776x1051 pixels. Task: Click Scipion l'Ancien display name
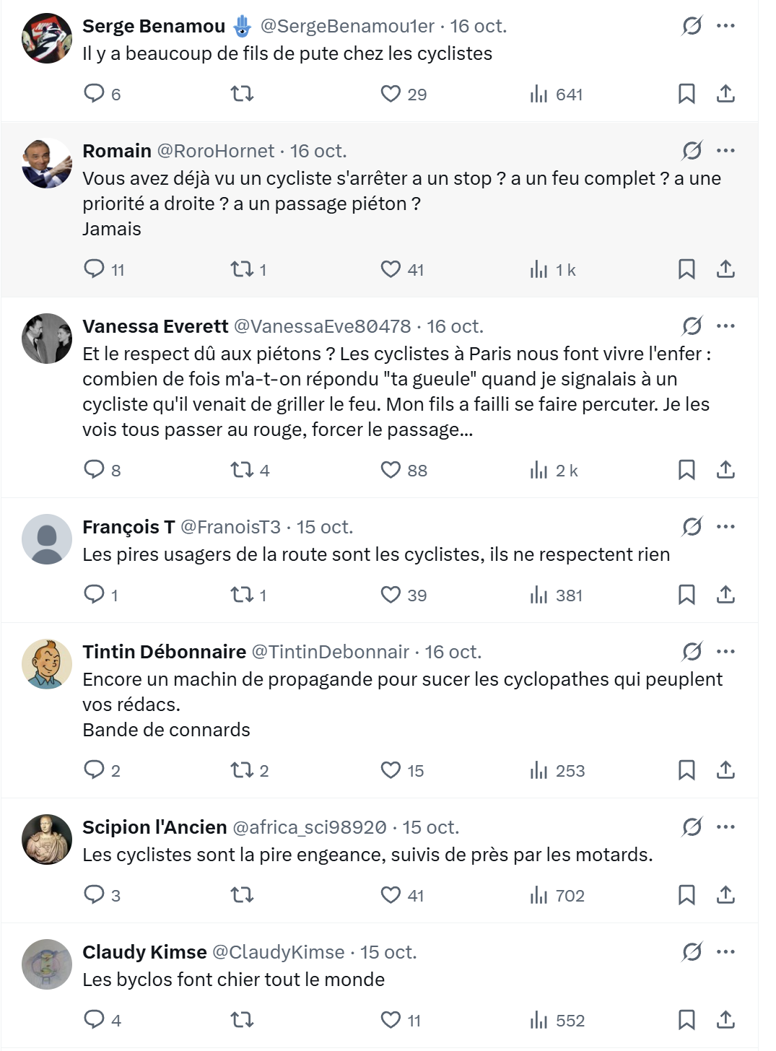tap(154, 827)
